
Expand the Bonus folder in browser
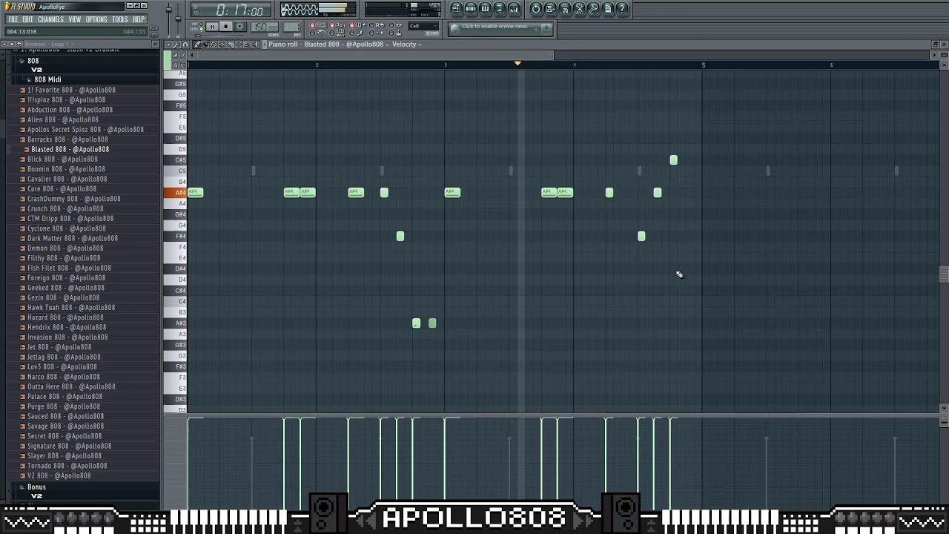(22, 487)
